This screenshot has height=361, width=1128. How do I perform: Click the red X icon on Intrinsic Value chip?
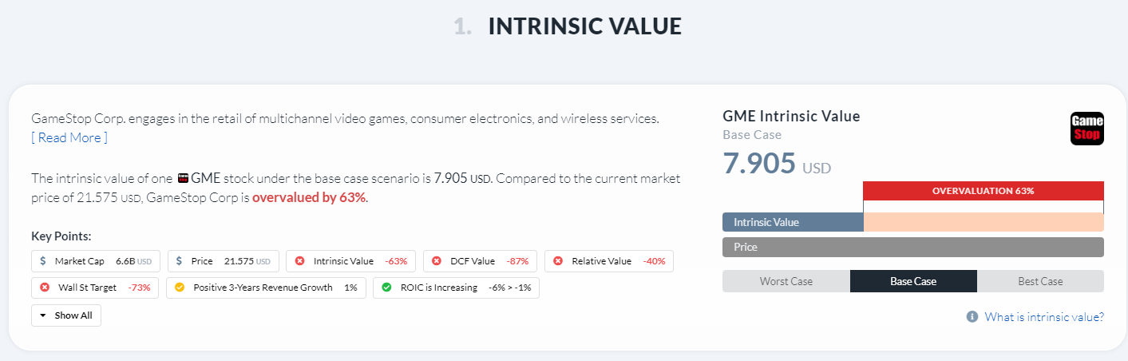[x=299, y=261]
